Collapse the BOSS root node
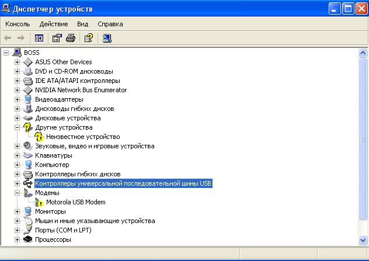 click(x=6, y=53)
